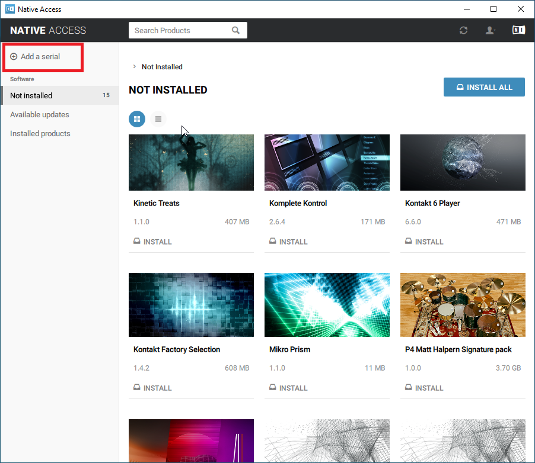Install Kontakt Factory Selection
Screen dimensions: 535x463
153,388
